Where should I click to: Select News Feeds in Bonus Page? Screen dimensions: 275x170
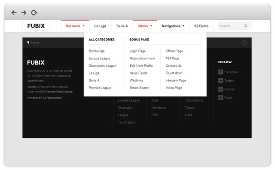tap(138, 73)
